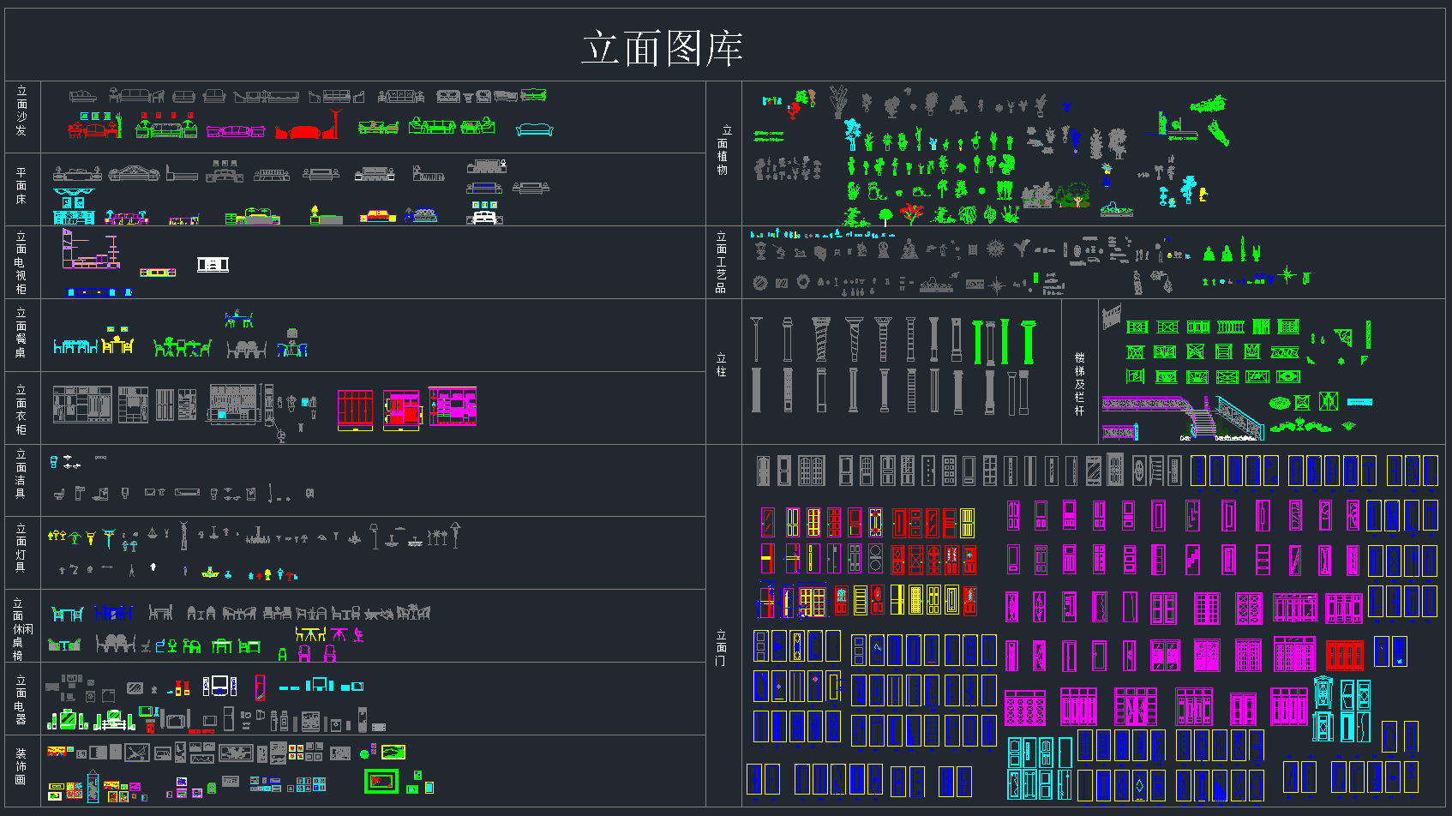
Task: Click the red flowering plant block
Action: coord(913,212)
